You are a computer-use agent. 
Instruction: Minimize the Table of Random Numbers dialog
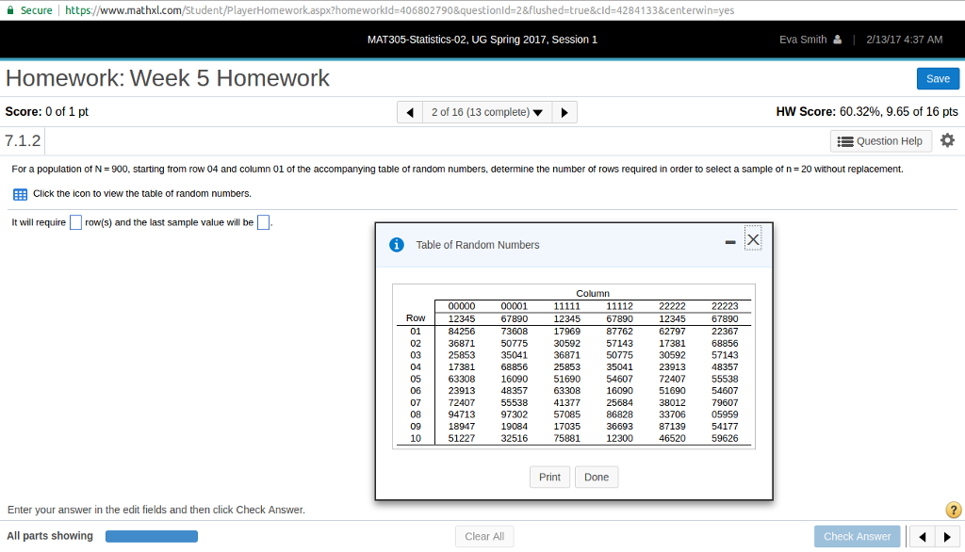[x=730, y=242]
